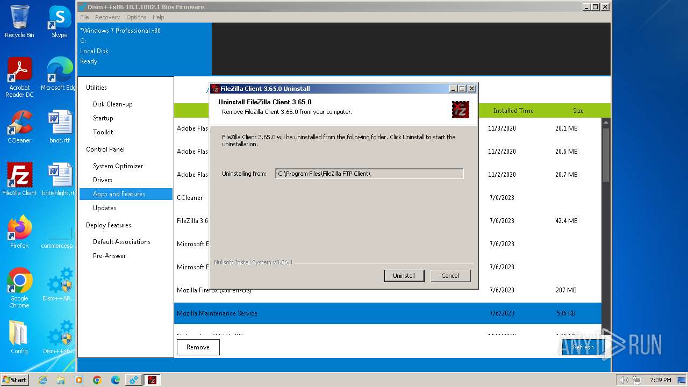This screenshot has width=688, height=387.
Task: Open the Skype desktop shortcut
Action: tap(59, 21)
